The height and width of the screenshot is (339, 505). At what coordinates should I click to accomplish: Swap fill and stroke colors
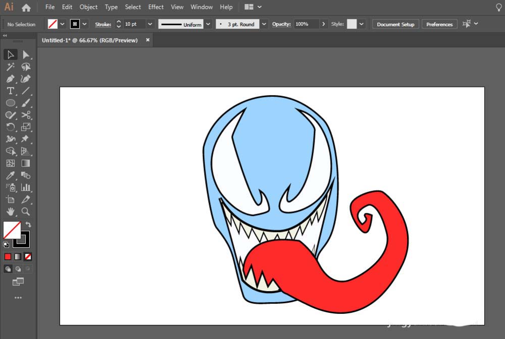coord(28,224)
